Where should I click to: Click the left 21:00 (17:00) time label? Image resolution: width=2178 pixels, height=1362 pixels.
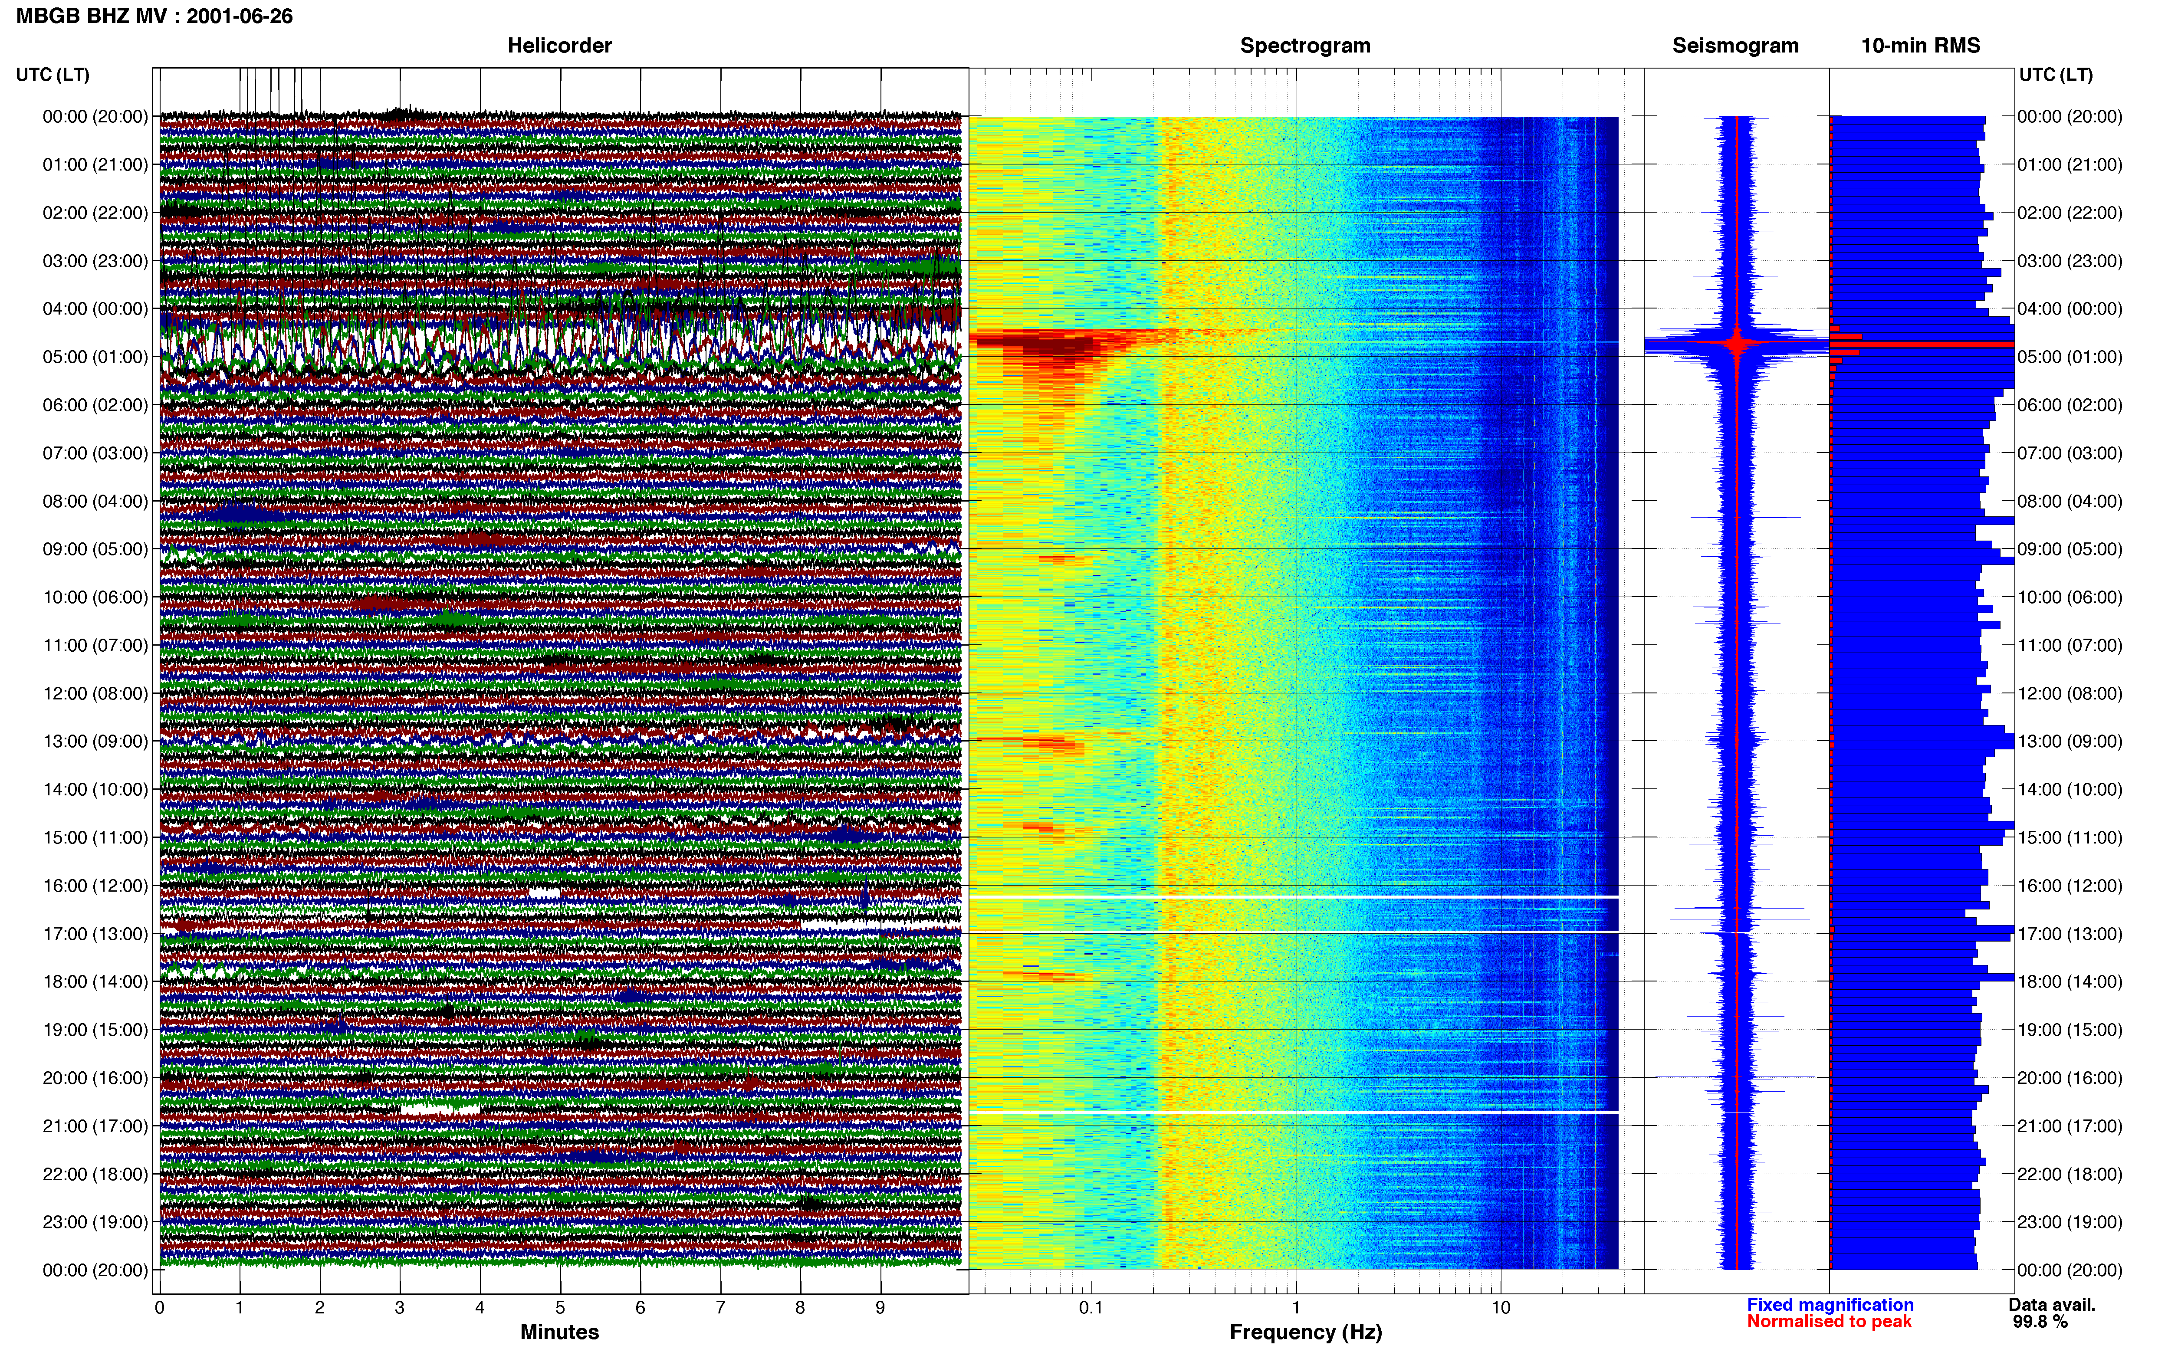click(x=95, y=1126)
